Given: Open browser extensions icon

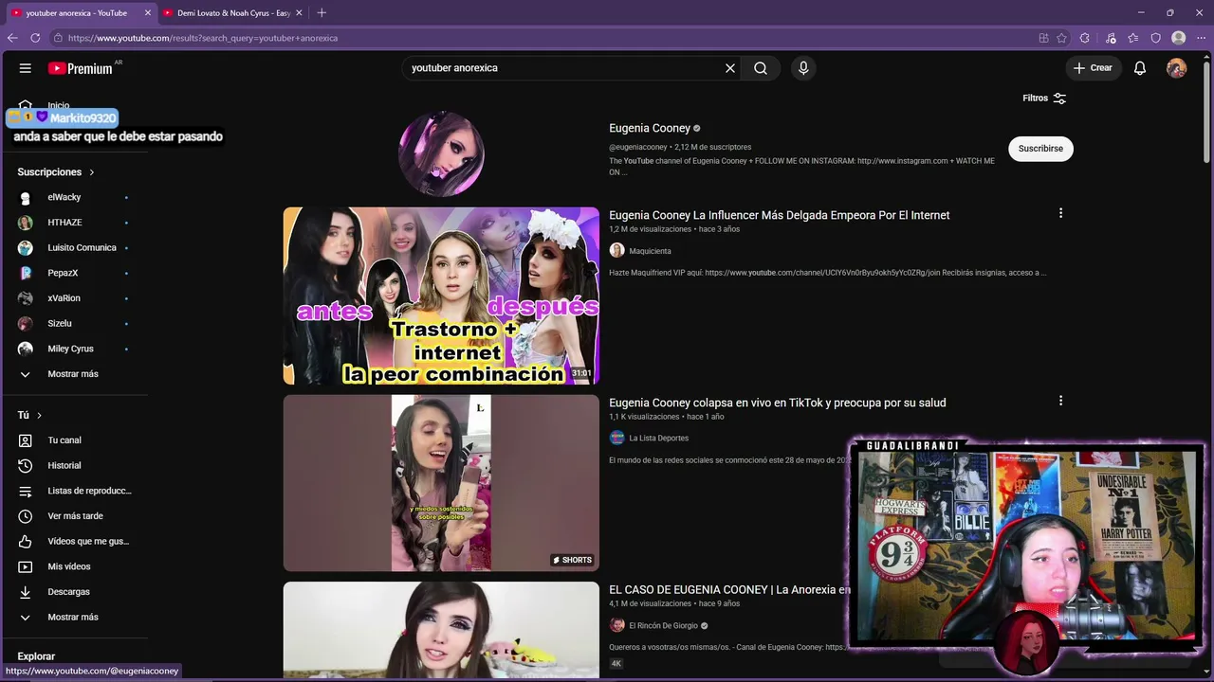Looking at the screenshot, I should click(1085, 38).
